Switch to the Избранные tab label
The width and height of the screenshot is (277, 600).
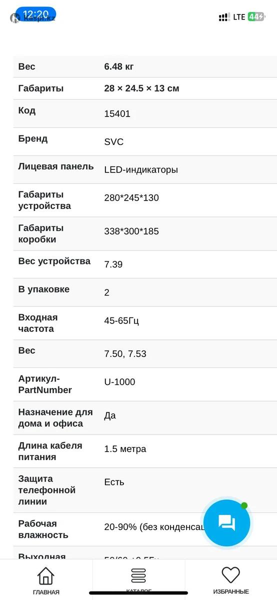(231, 592)
